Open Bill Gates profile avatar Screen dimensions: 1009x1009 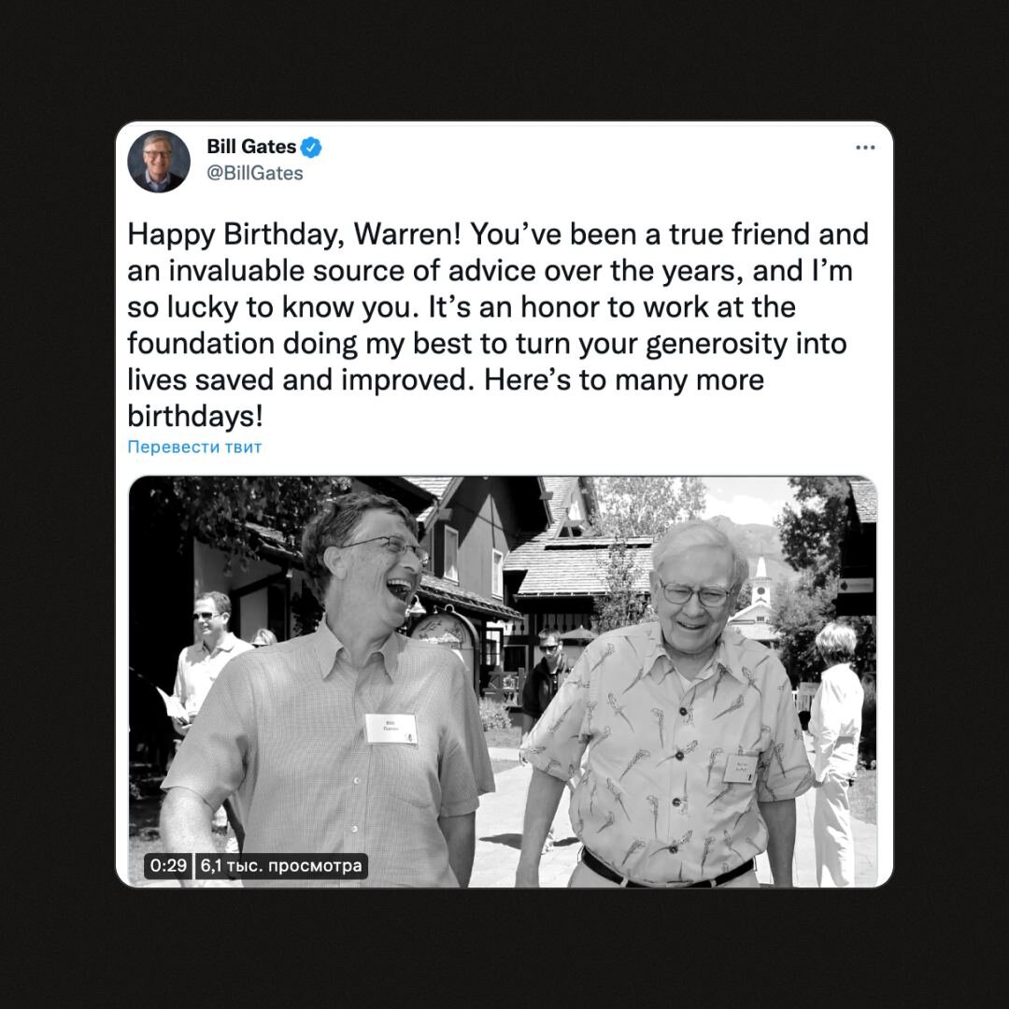pos(158,162)
